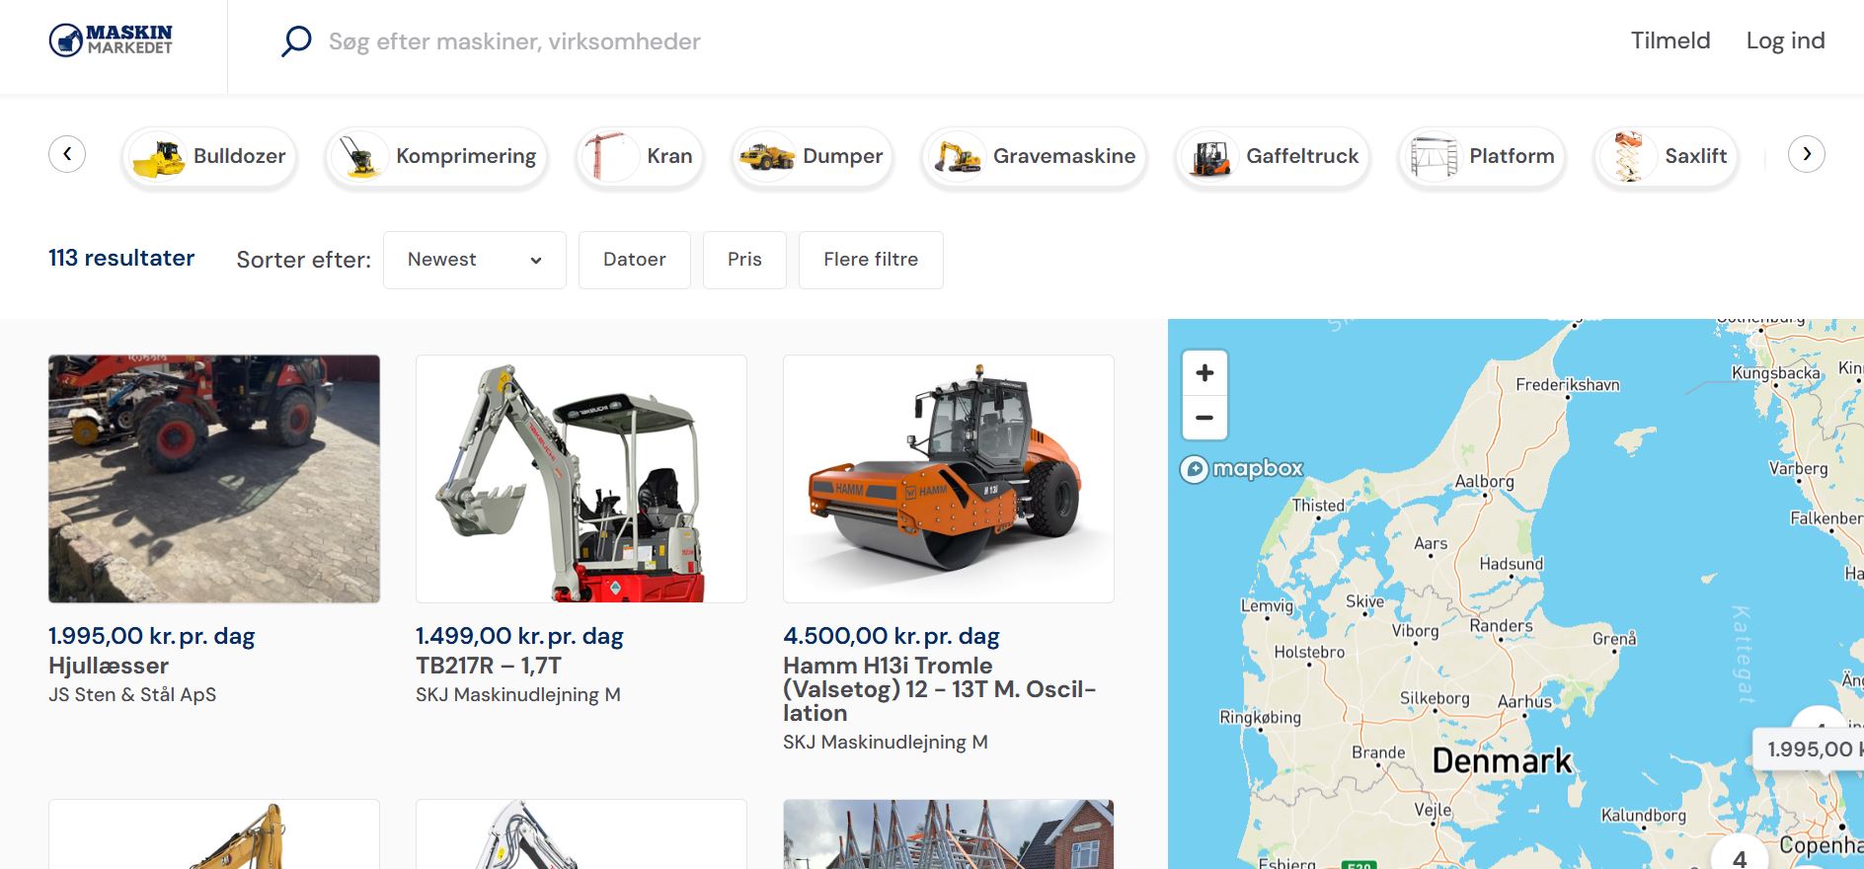Click the 4.500,00 kr. pr. dag price
This screenshot has height=869, width=1864.
(x=892, y=636)
